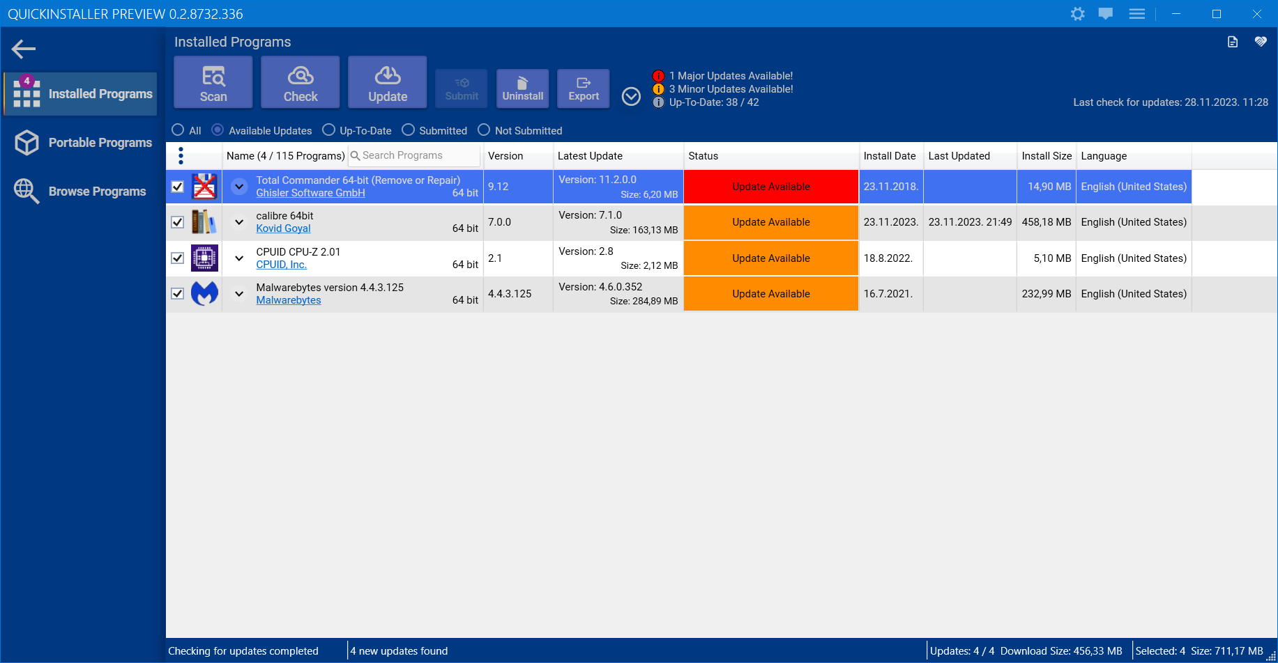The image size is (1278, 663).
Task: Sort by the Name column header
Action: (285, 156)
